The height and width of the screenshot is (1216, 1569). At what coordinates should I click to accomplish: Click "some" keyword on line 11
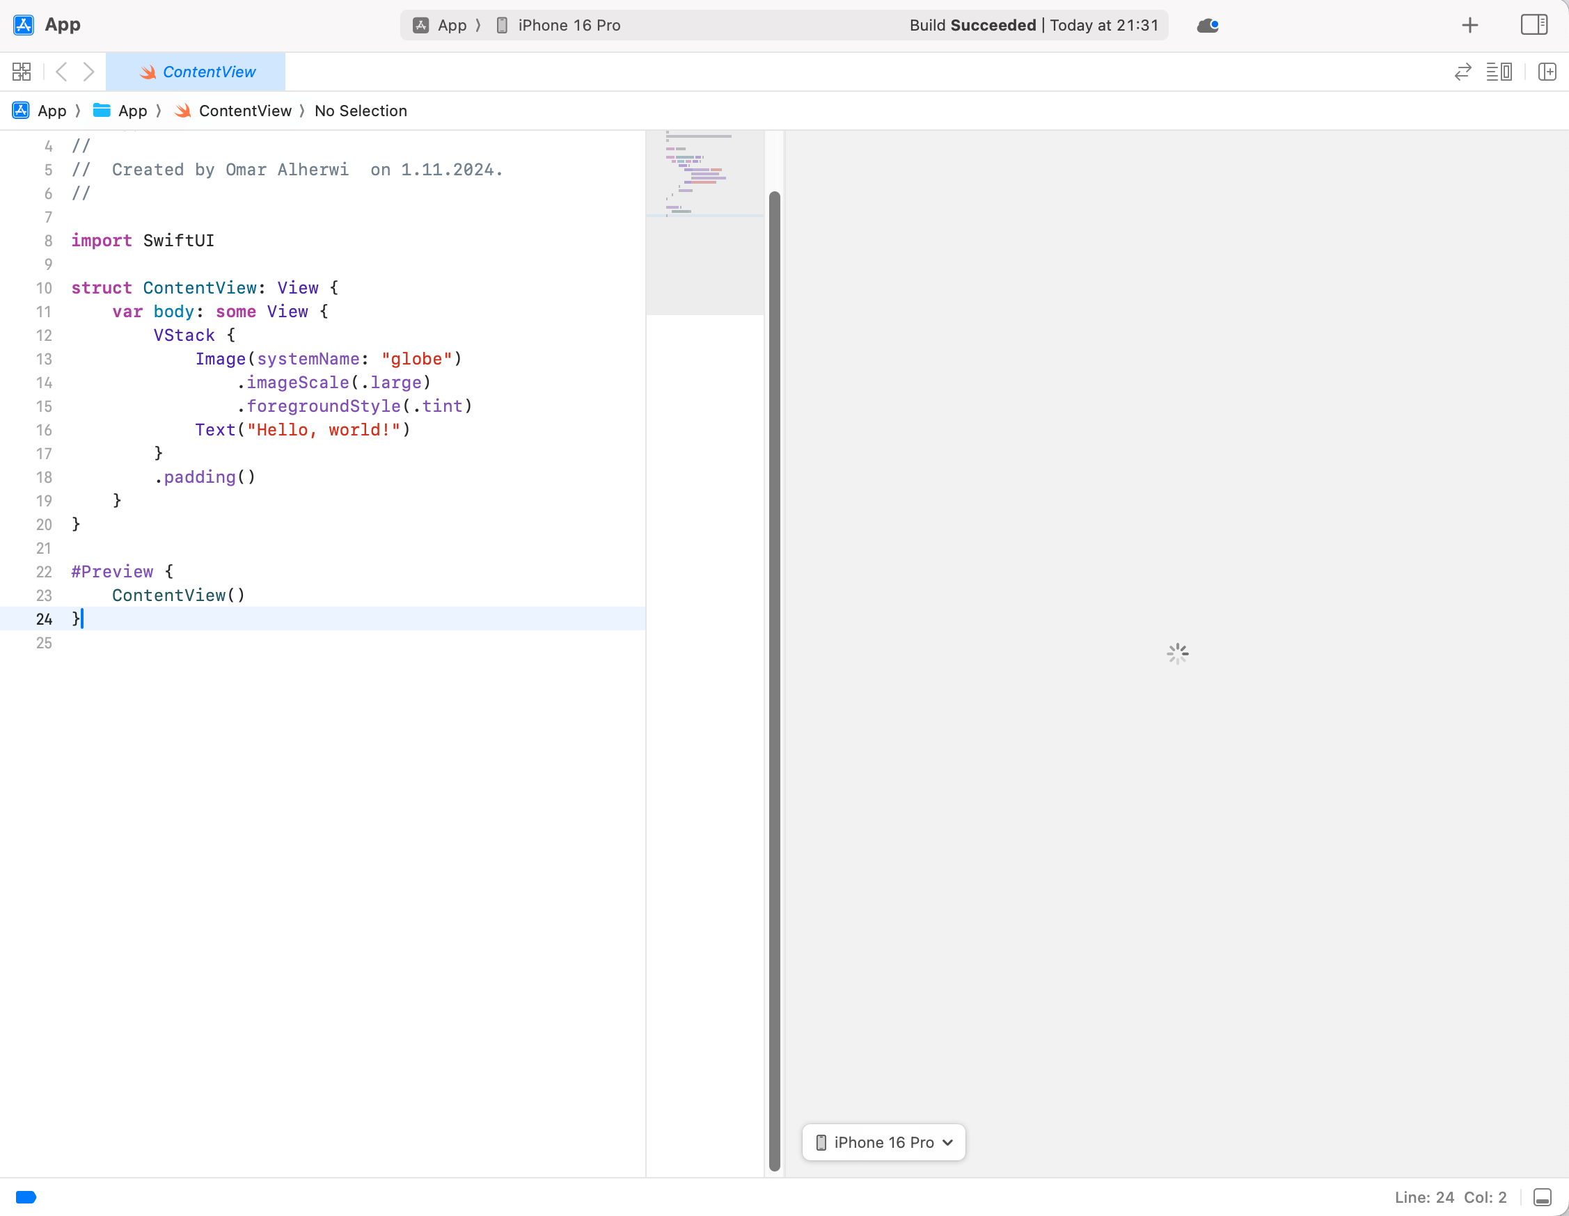click(236, 312)
